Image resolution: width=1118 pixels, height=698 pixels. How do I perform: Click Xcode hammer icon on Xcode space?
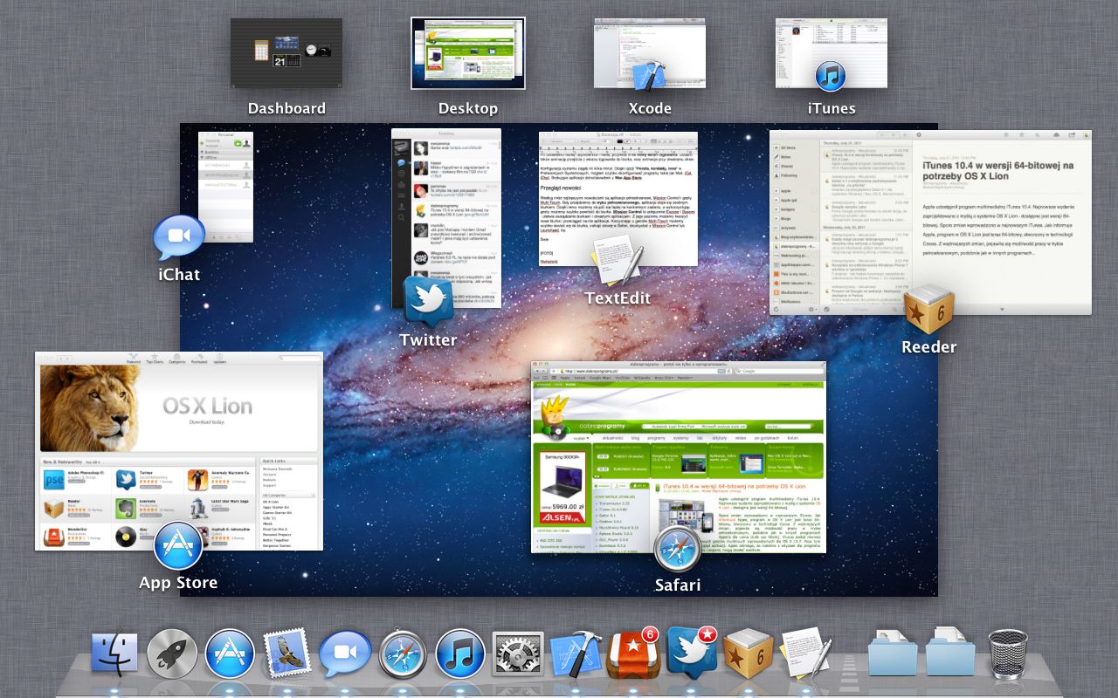click(649, 76)
